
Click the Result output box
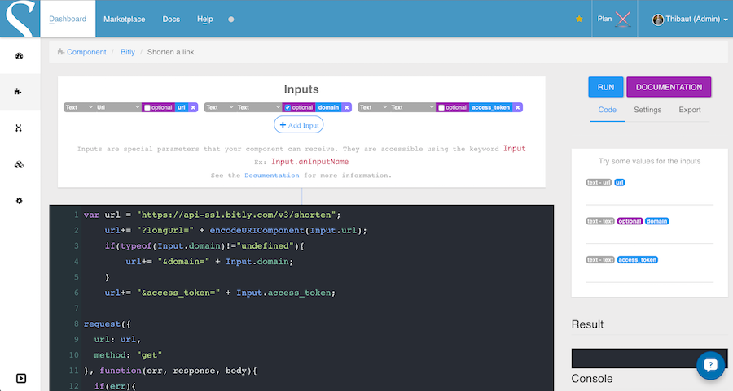click(x=649, y=358)
